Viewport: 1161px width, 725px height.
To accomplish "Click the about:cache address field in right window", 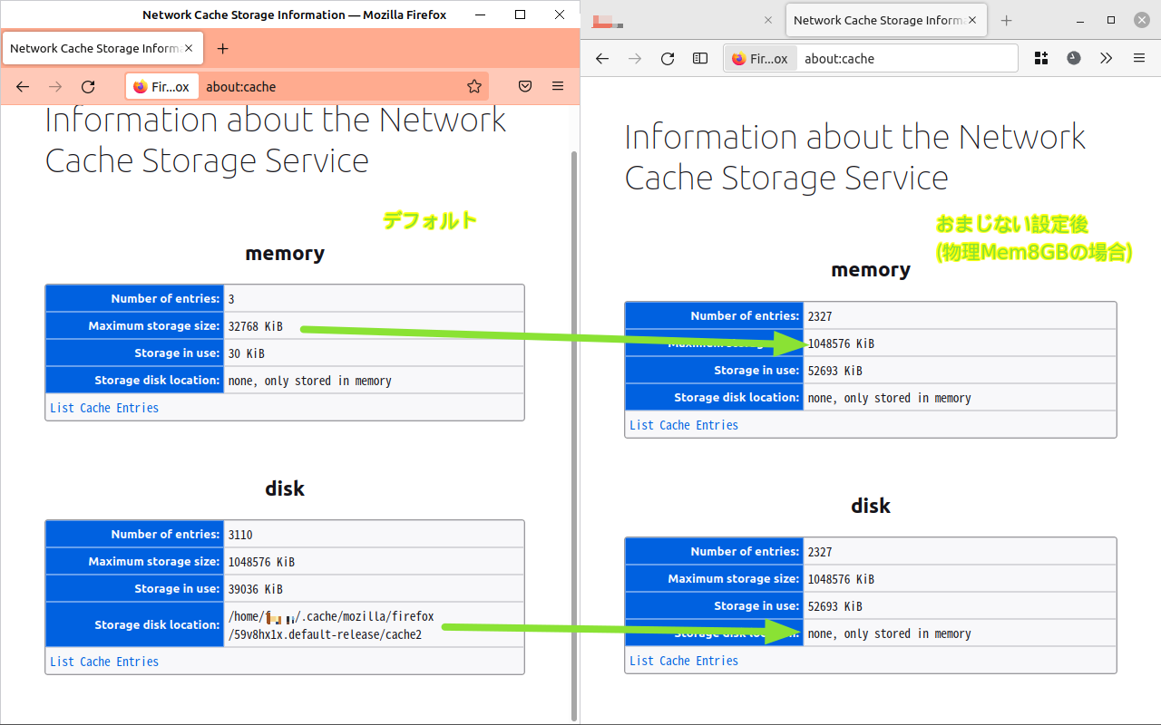I will pyautogui.click(x=907, y=58).
